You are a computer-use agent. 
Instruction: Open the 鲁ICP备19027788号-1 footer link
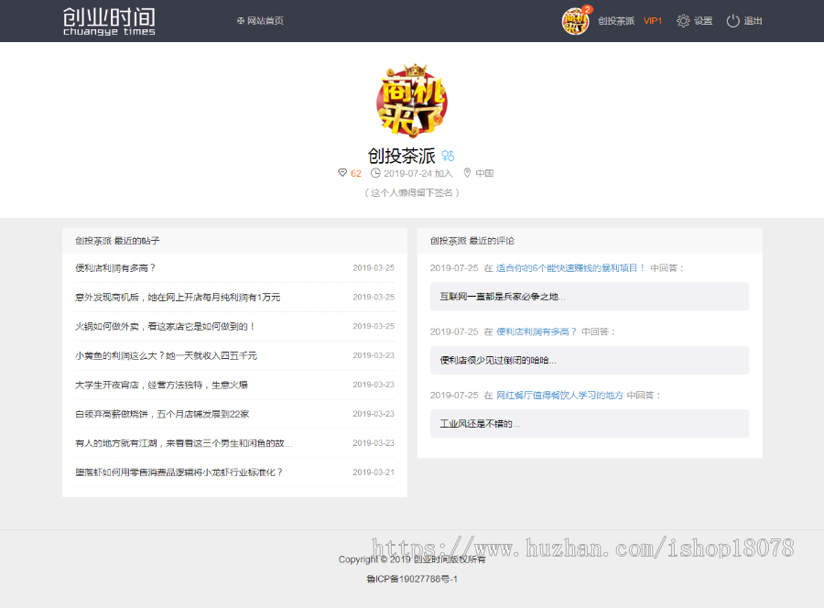pyautogui.click(x=412, y=580)
